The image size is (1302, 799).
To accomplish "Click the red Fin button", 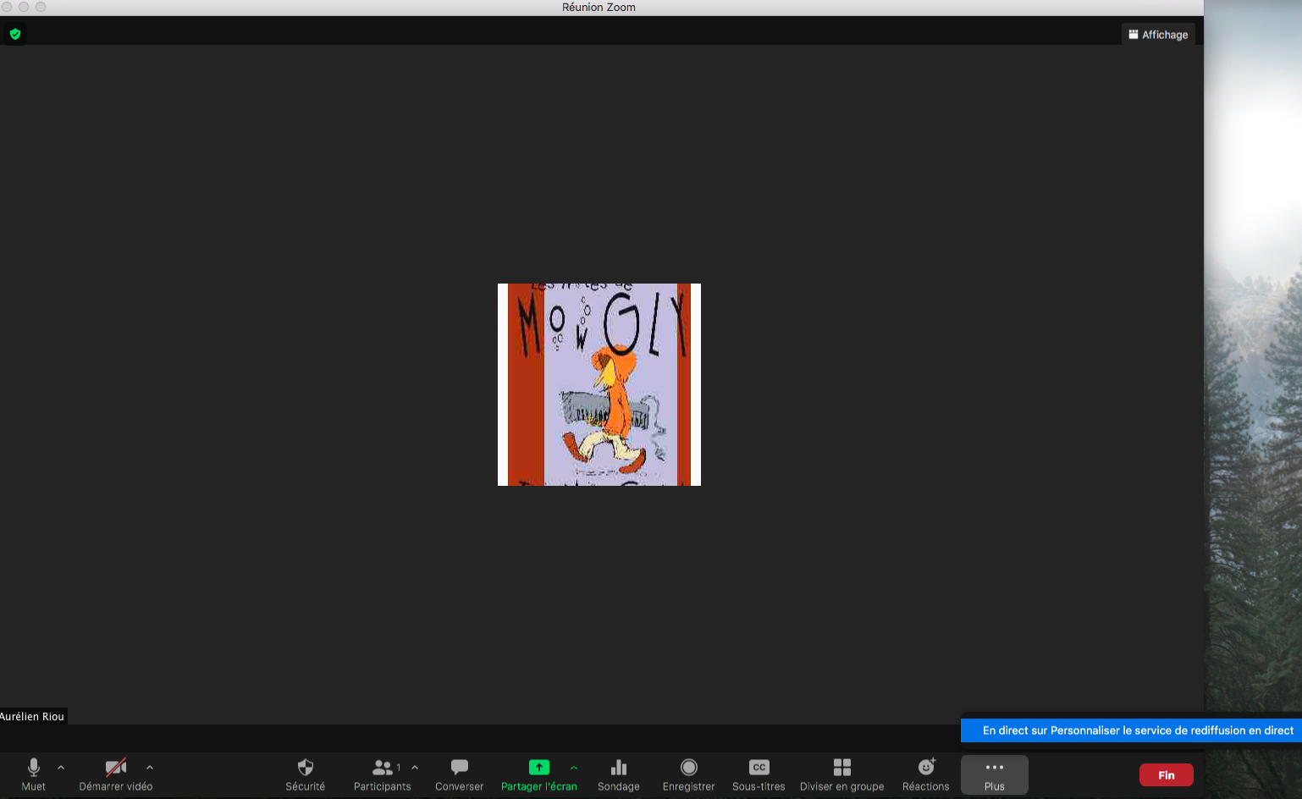I will pyautogui.click(x=1166, y=774).
